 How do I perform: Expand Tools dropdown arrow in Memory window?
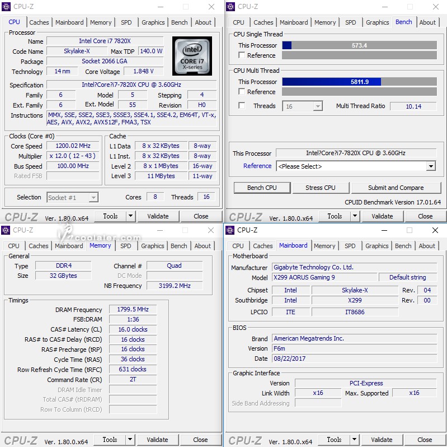[x=130, y=440]
